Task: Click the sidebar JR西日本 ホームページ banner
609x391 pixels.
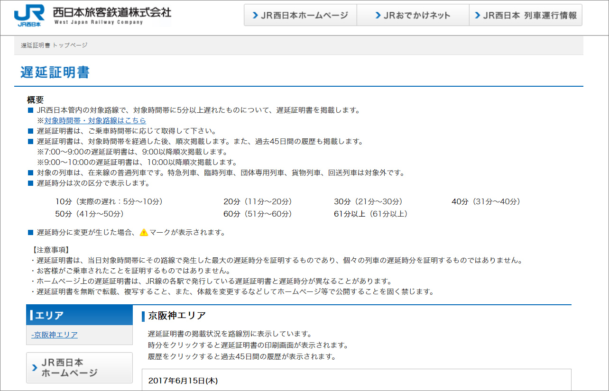Action: pyautogui.click(x=79, y=368)
